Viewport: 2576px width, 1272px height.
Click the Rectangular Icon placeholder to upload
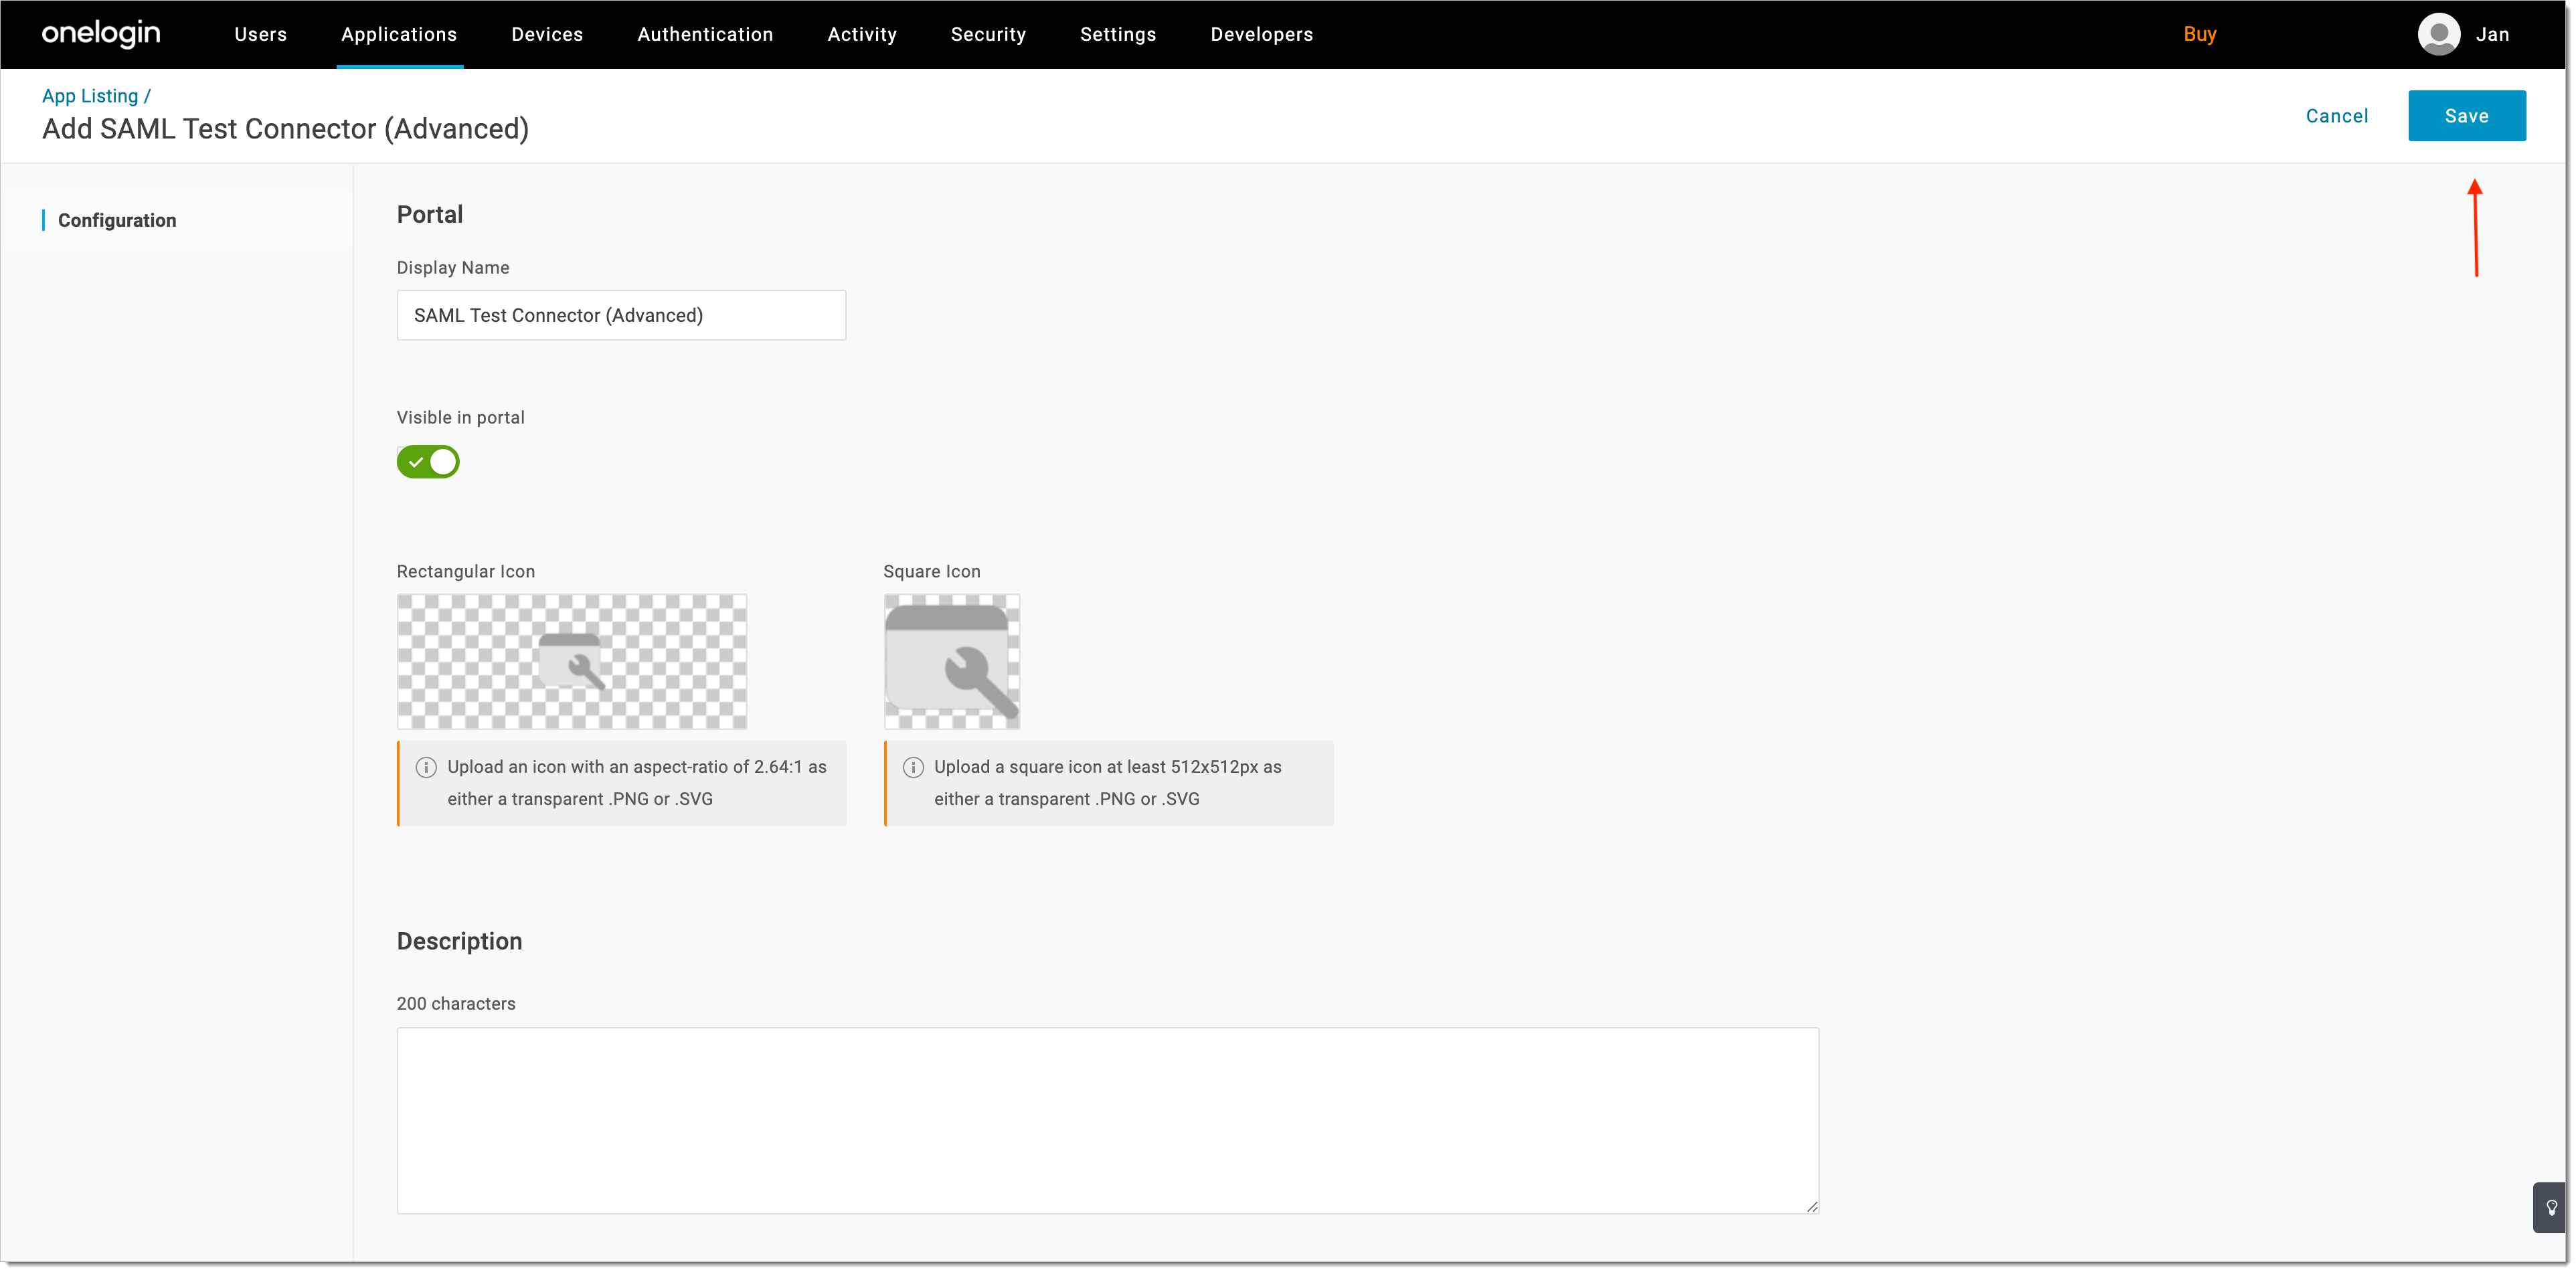[571, 661]
